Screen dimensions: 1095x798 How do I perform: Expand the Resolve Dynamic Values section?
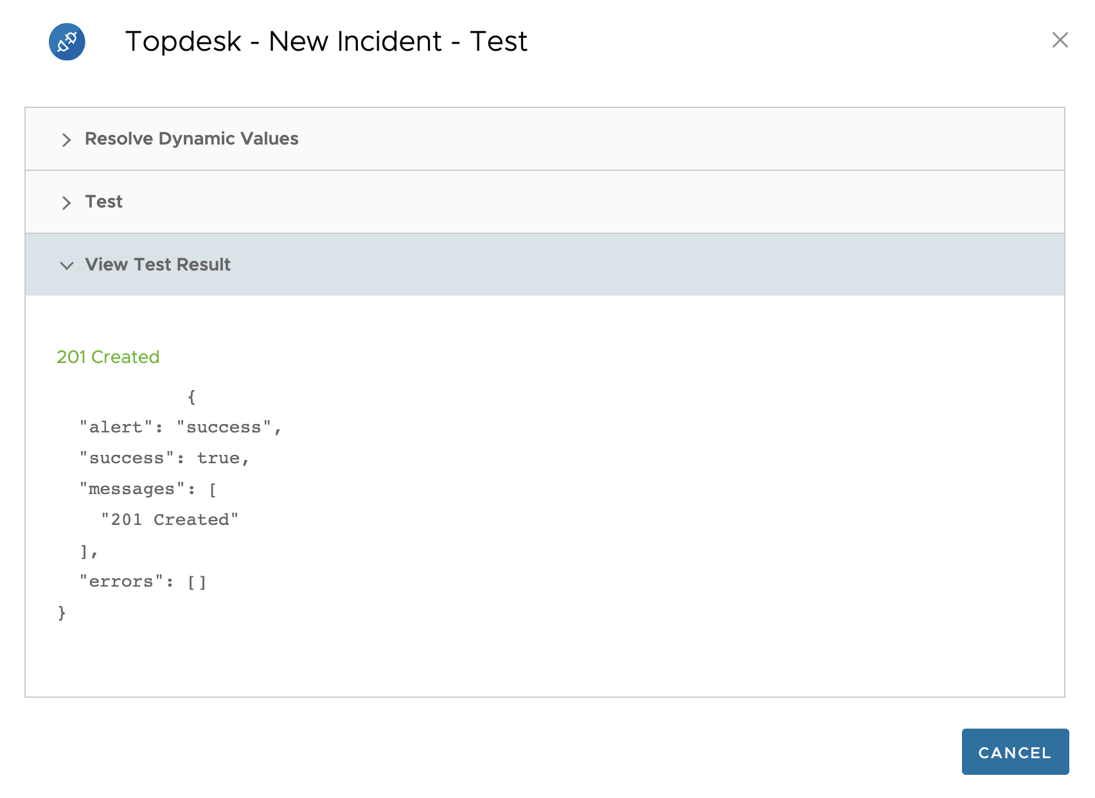pyautogui.click(x=191, y=138)
